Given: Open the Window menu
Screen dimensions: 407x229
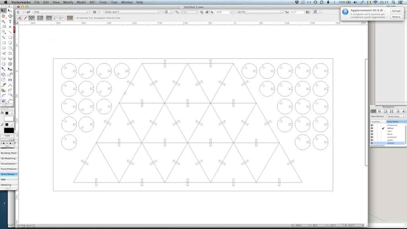Looking at the screenshot, I should tap(127, 2).
